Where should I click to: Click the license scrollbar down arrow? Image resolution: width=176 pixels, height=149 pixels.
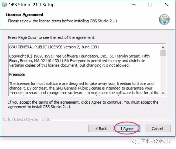click(x=163, y=93)
